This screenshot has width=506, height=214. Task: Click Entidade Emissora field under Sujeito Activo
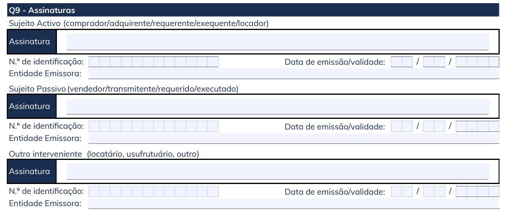tap(294, 73)
